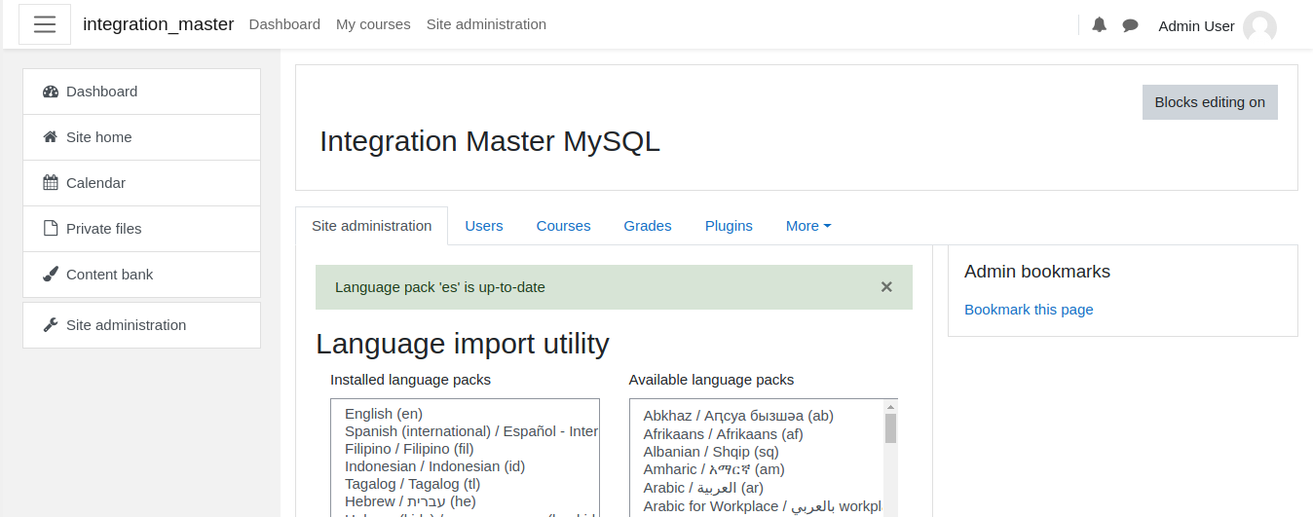Open Site administration in the side drawer
The image size is (1313, 517).
click(x=141, y=325)
